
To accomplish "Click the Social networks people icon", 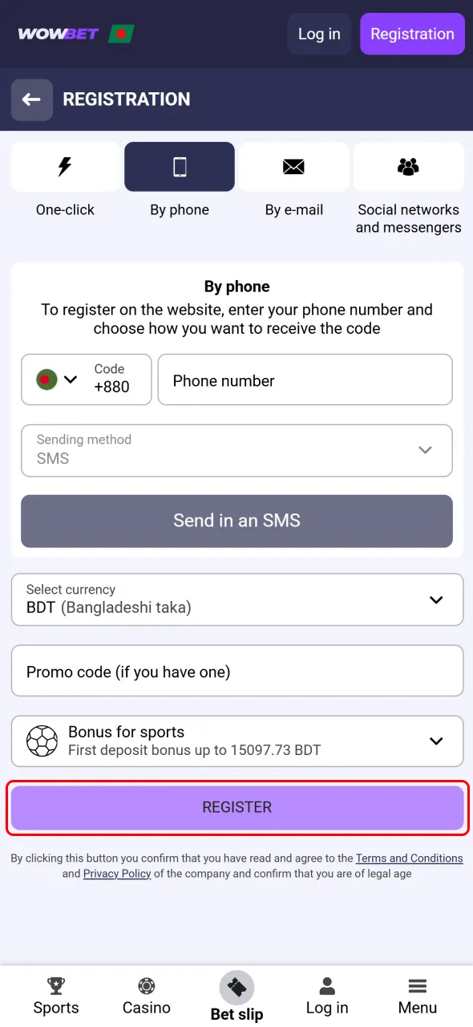I will point(408,167).
